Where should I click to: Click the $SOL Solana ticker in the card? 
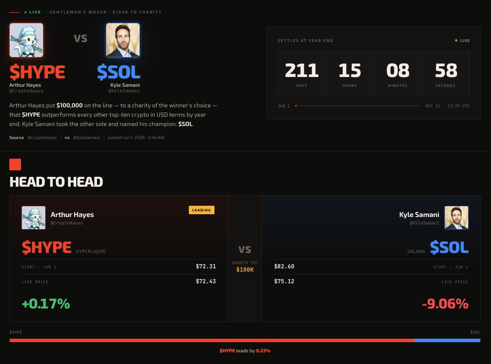click(450, 247)
